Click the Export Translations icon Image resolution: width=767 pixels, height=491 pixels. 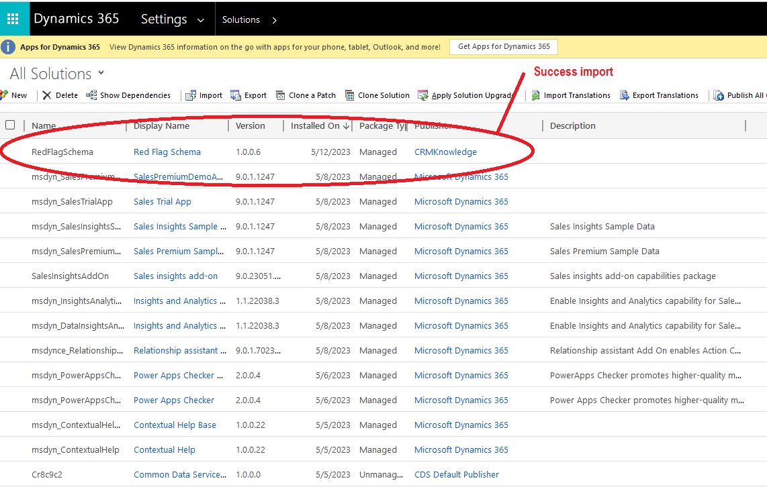point(625,95)
